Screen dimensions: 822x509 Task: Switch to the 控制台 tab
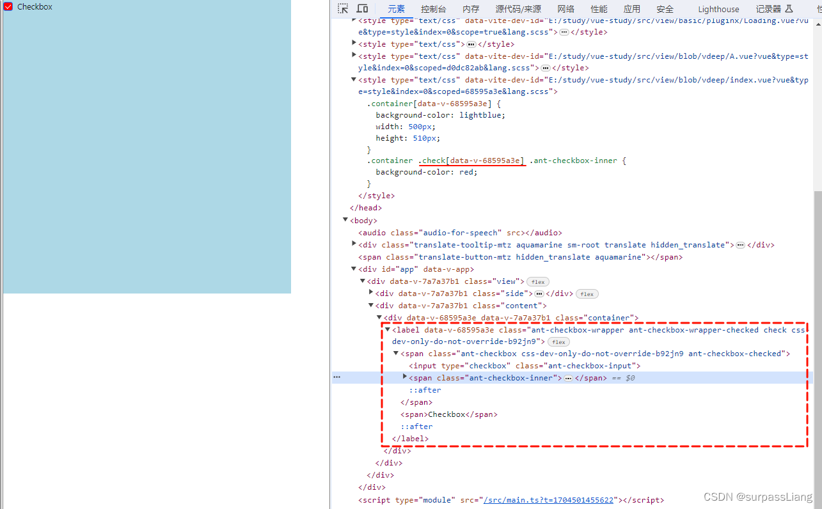(x=434, y=9)
